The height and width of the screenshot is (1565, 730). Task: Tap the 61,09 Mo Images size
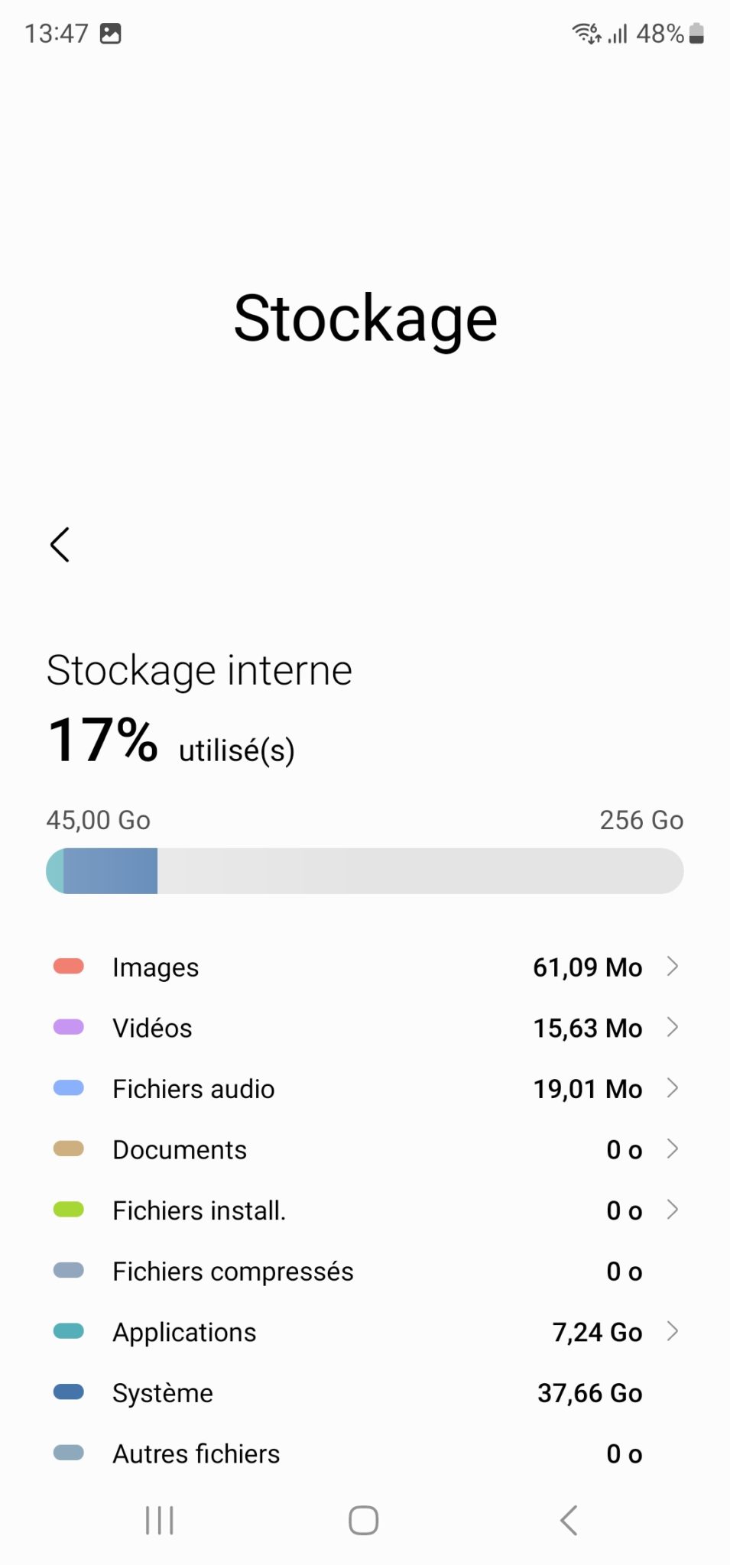(x=587, y=967)
